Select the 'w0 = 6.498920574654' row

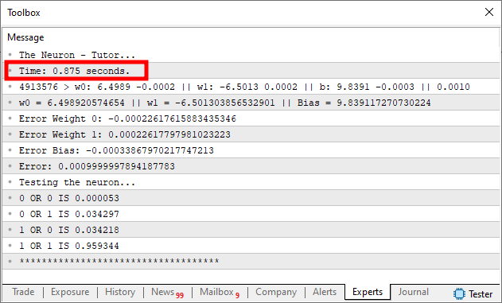tap(251, 103)
